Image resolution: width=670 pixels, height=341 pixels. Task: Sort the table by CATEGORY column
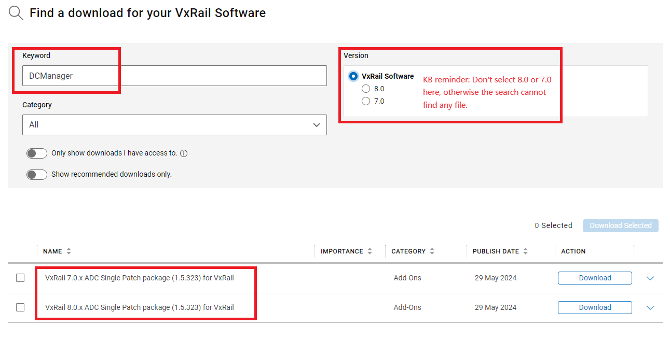[x=431, y=251]
